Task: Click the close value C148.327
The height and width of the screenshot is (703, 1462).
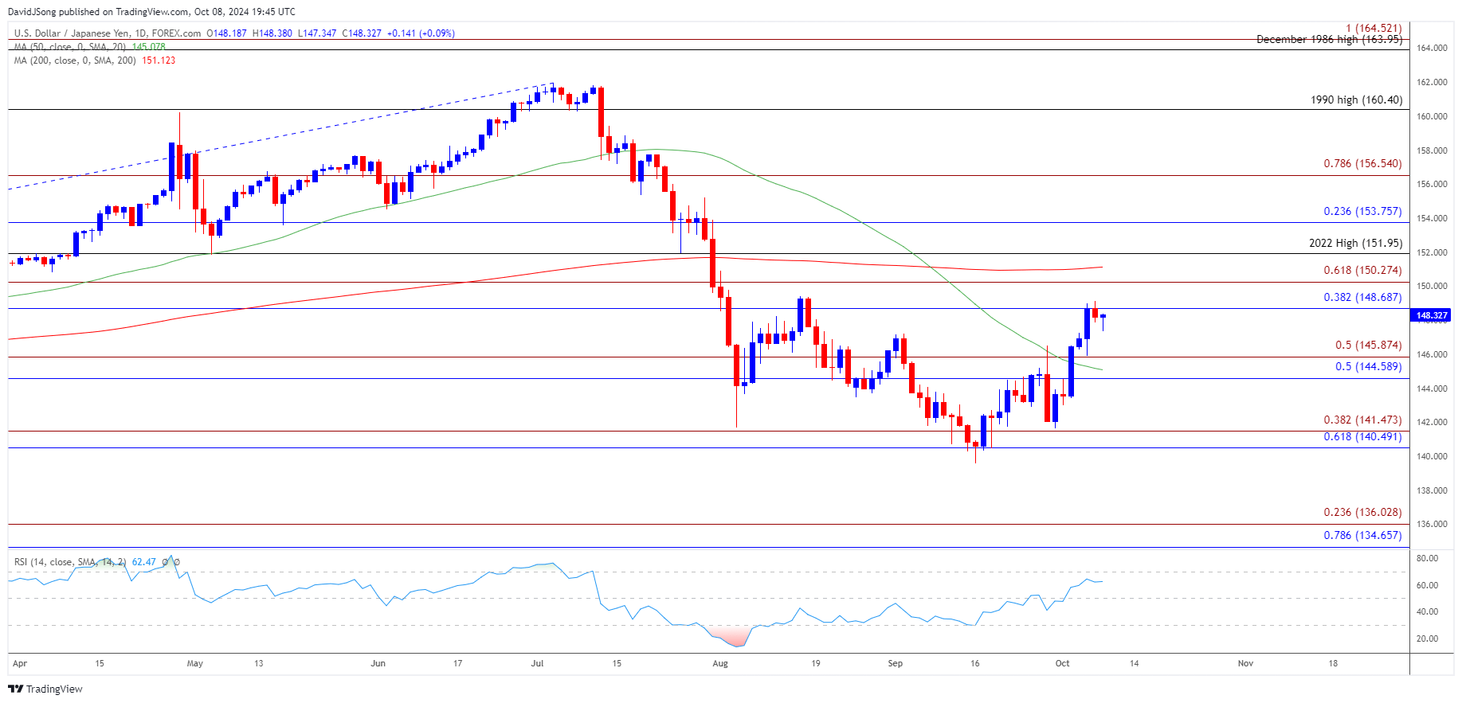Action: pyautogui.click(x=362, y=33)
